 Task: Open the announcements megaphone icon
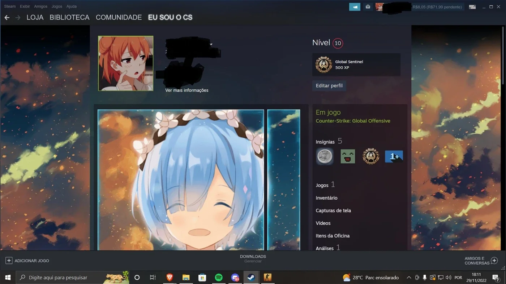(x=355, y=7)
